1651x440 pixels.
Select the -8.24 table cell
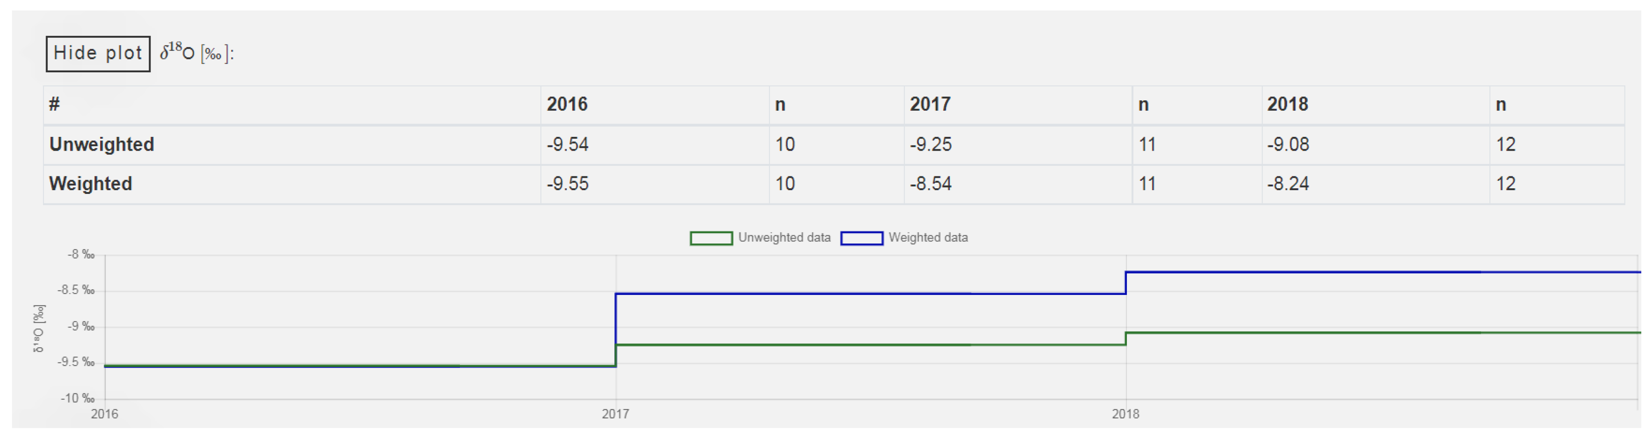pyautogui.click(x=1288, y=184)
